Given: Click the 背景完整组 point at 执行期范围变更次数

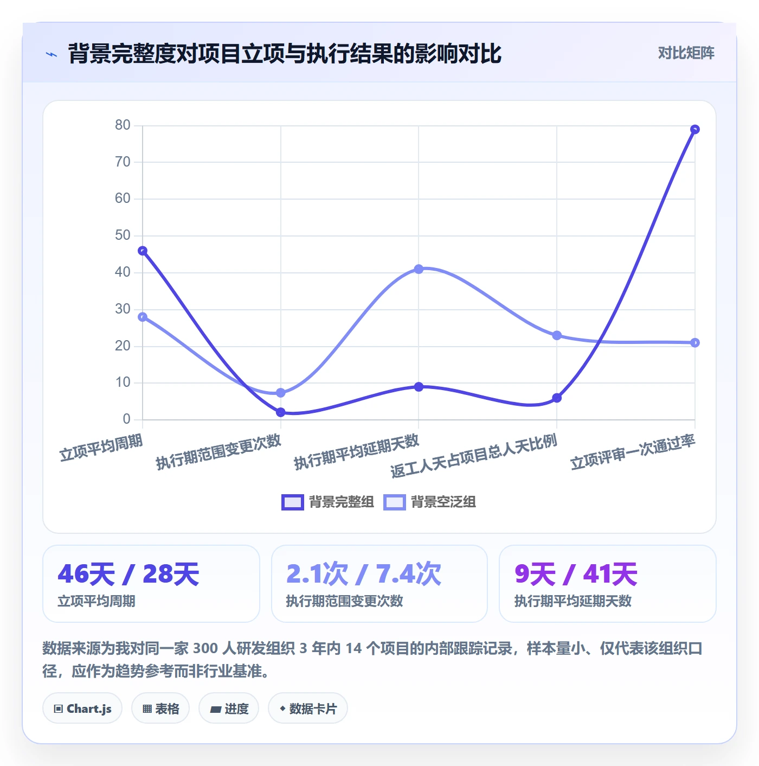Looking at the screenshot, I should pyautogui.click(x=281, y=412).
